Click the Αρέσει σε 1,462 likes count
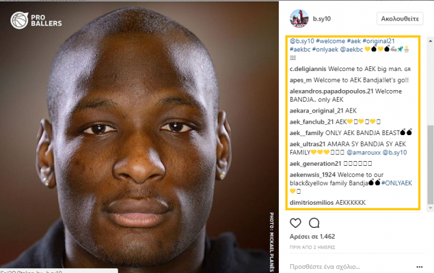 click(312, 237)
